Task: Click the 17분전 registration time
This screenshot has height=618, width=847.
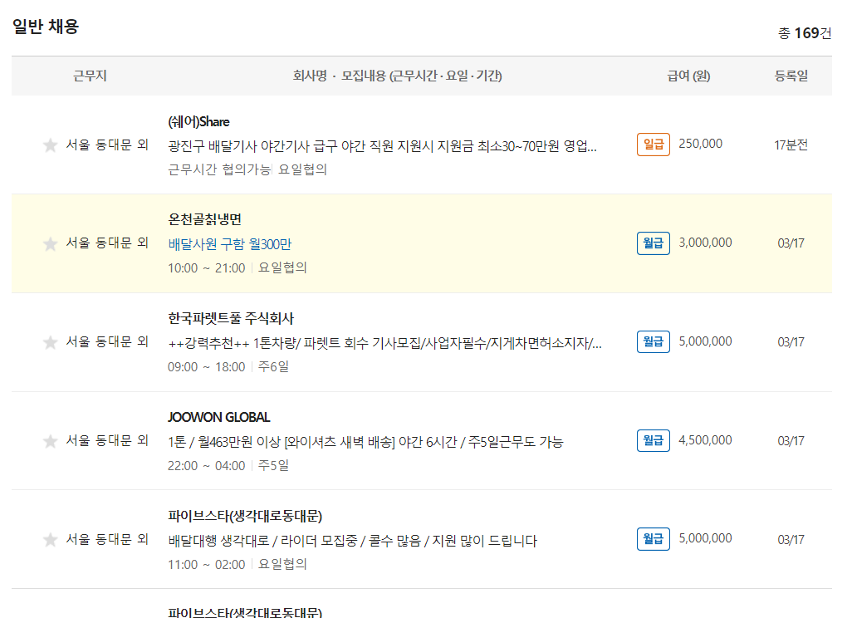Action: 791,145
